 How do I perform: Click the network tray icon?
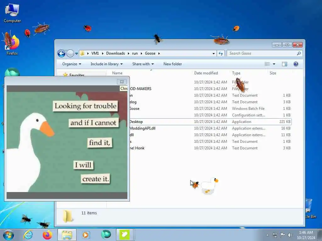tap(275, 235)
